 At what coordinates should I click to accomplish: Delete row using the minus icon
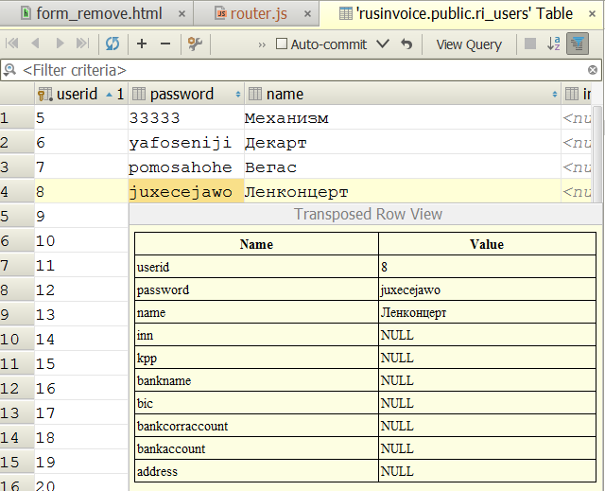[x=165, y=44]
